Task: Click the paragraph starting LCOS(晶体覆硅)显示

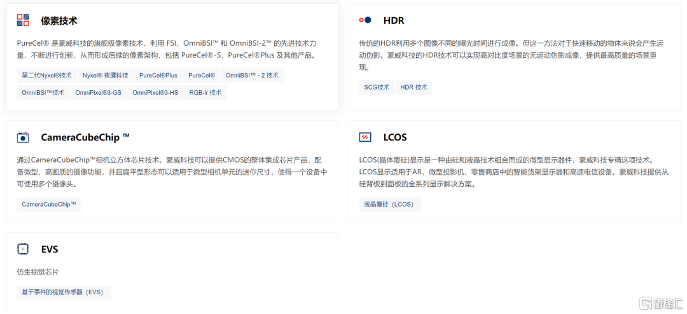Action: [513, 172]
